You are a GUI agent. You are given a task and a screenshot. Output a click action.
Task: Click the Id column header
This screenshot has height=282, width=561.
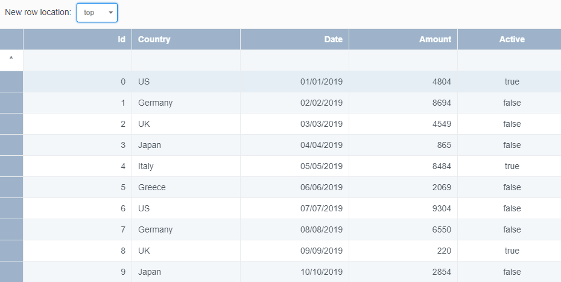pyautogui.click(x=78, y=39)
